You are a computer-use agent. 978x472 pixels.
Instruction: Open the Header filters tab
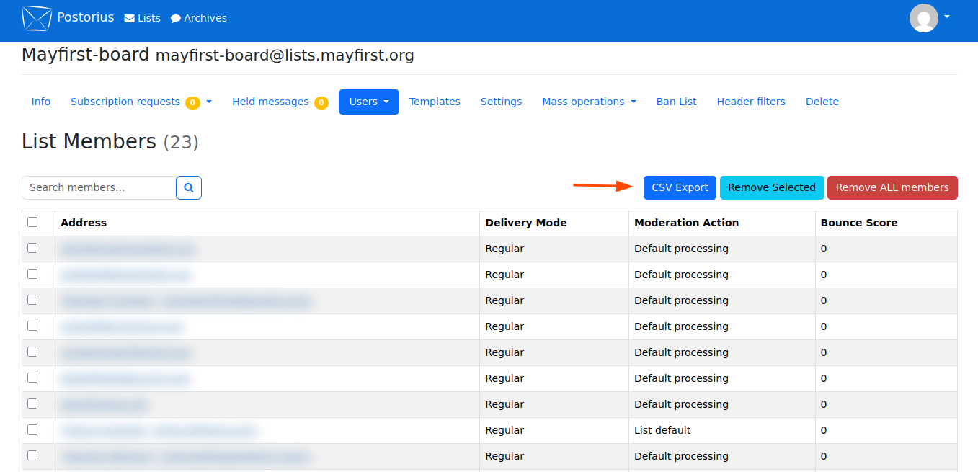(751, 102)
